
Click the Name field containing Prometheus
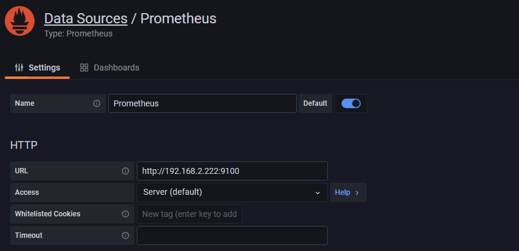[202, 103]
